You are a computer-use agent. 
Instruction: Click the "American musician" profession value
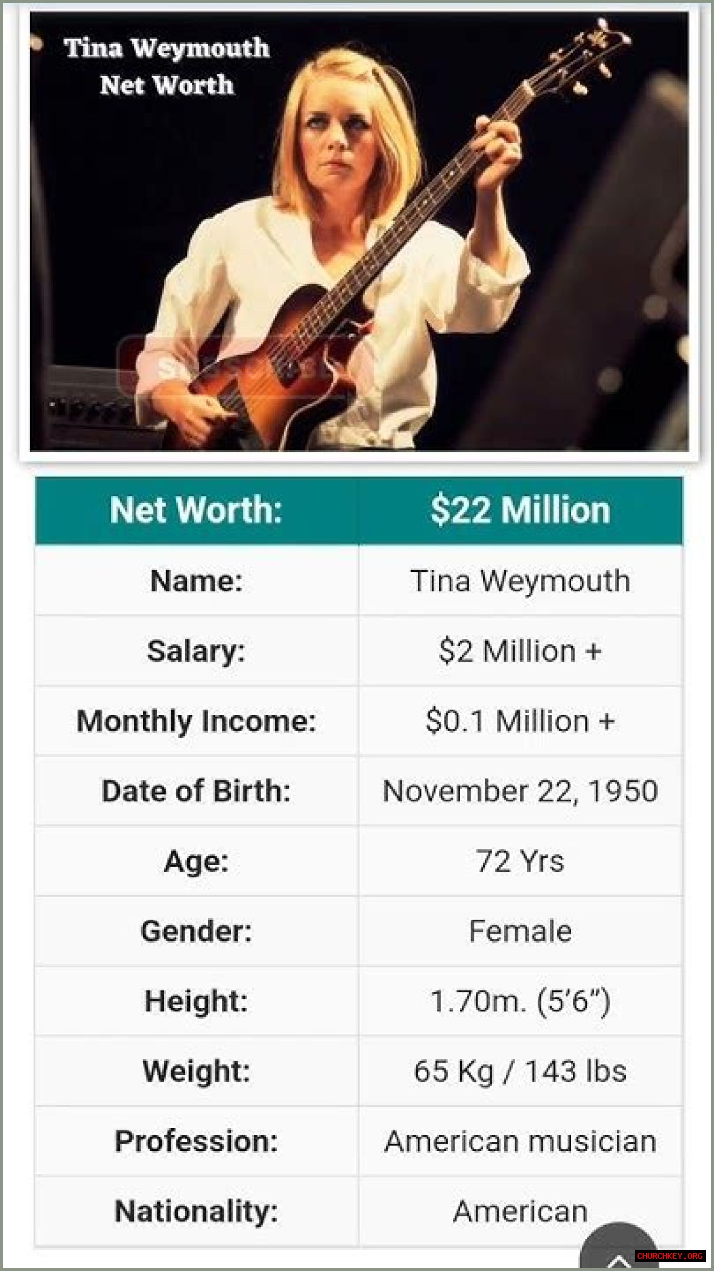[x=520, y=1141]
